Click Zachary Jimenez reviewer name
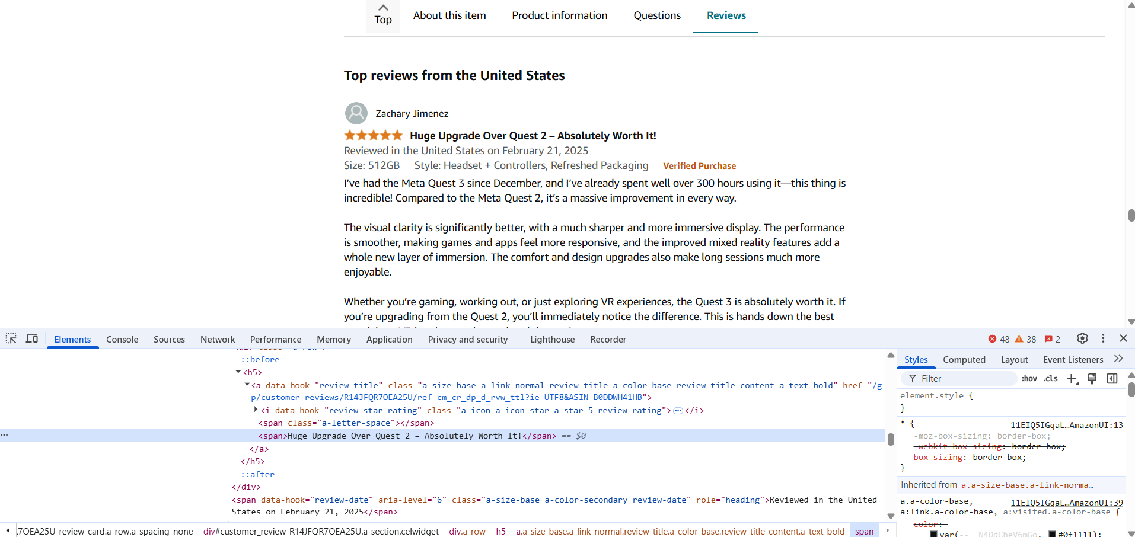 [x=412, y=113]
